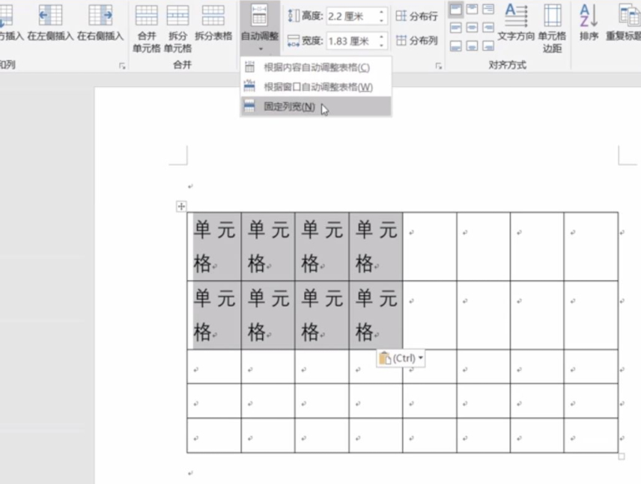Click the table move handle
Screen dimensions: 641x484
[181, 206]
